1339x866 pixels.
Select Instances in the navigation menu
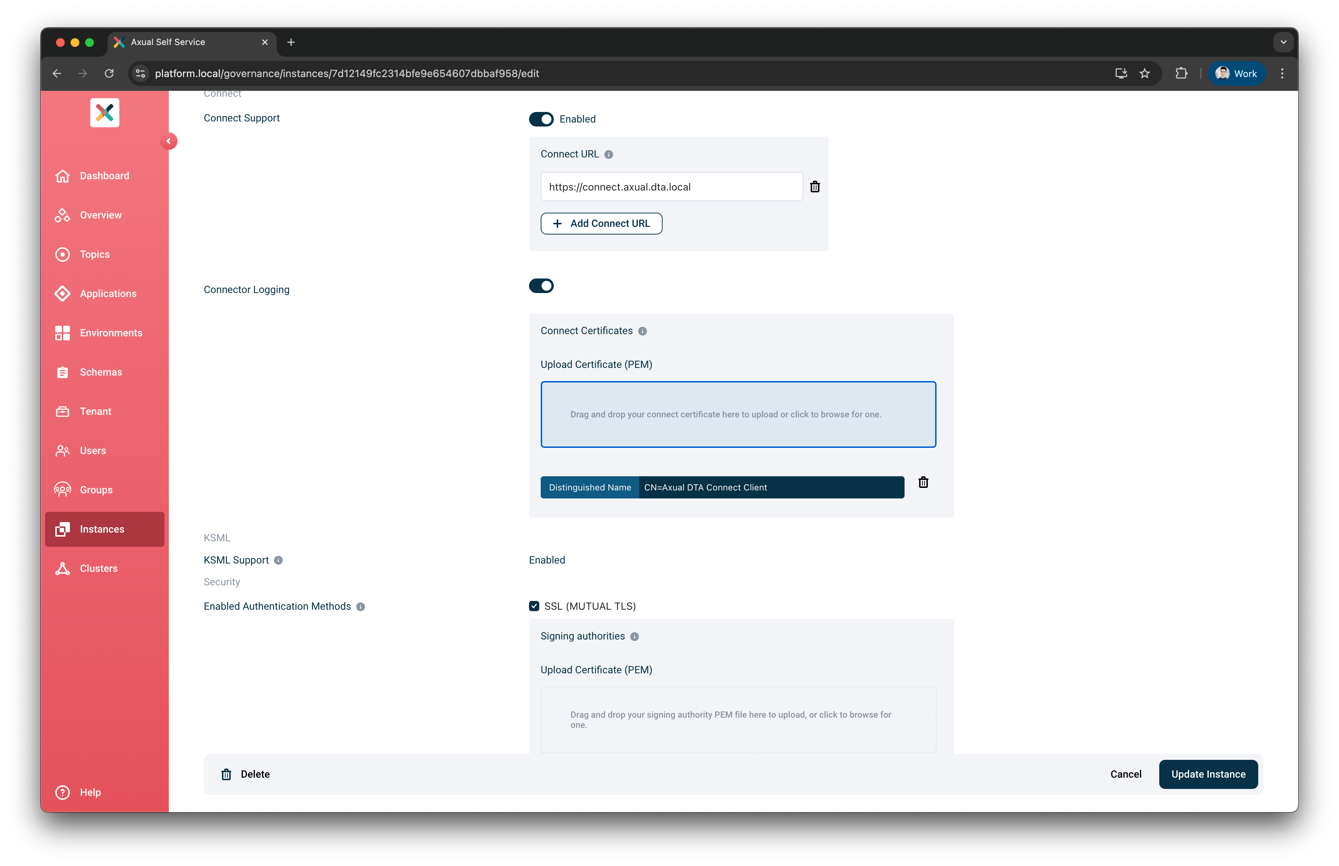tap(102, 529)
